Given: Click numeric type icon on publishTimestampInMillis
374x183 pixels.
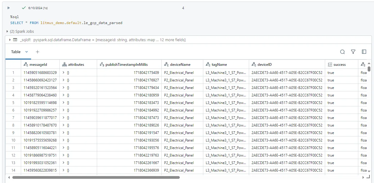Looking at the screenshot, I should pyautogui.click(x=102, y=64).
